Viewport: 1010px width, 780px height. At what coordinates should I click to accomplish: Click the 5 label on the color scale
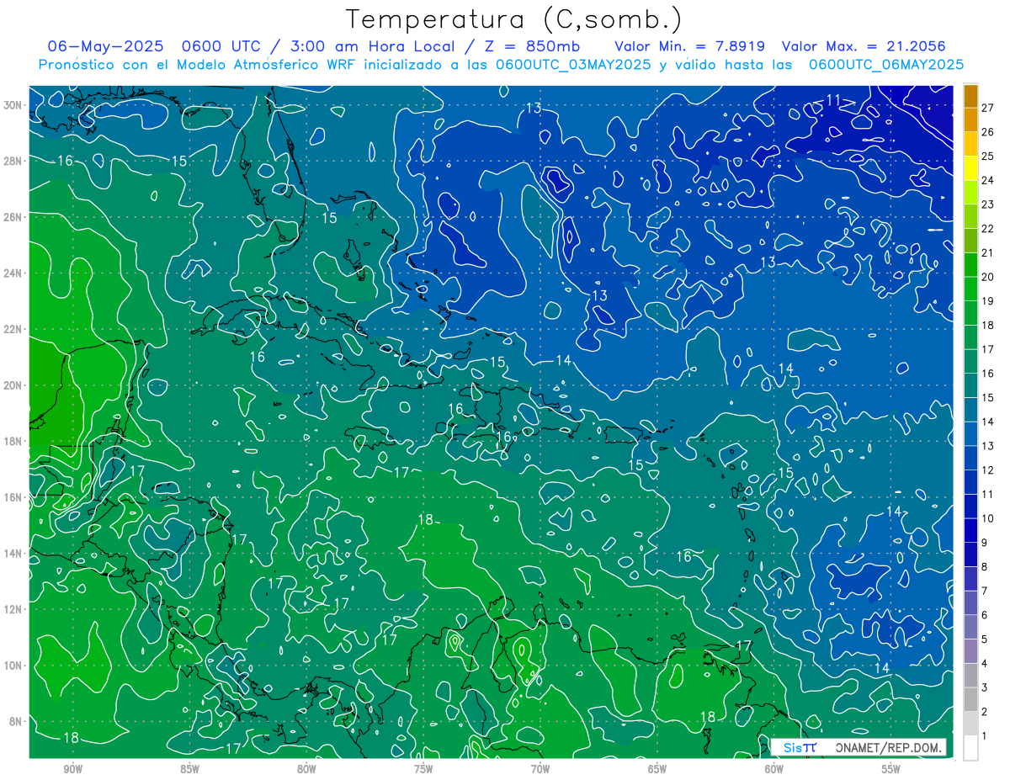click(x=985, y=639)
